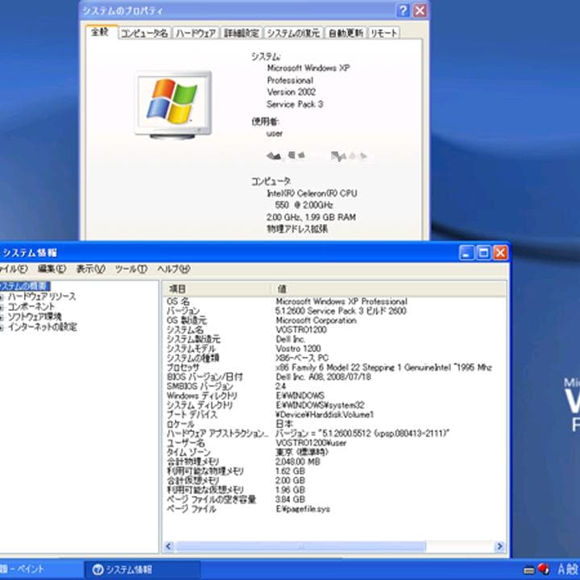Click the 項目 column header
This screenshot has width=580, height=580.
217,288
